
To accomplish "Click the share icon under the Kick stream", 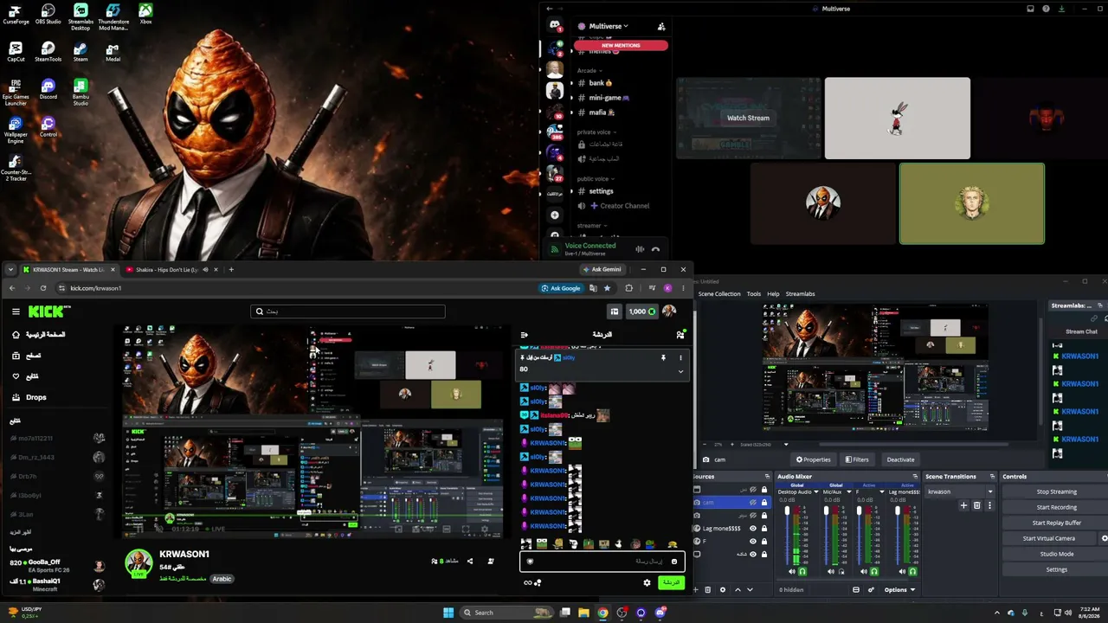I will (x=470, y=561).
